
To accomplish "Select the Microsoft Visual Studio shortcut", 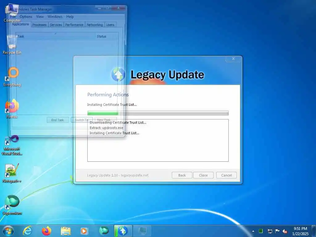I will (x=12, y=145).
